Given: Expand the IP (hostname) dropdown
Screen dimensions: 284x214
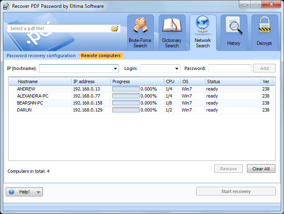Looking at the screenshot, I should (115, 69).
